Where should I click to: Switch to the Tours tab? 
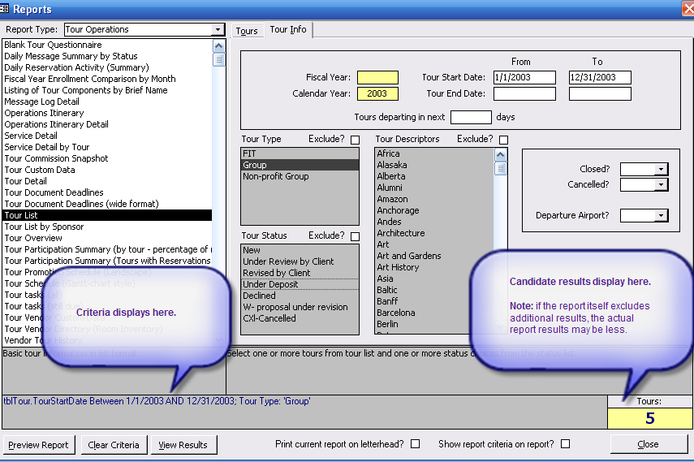click(x=247, y=31)
